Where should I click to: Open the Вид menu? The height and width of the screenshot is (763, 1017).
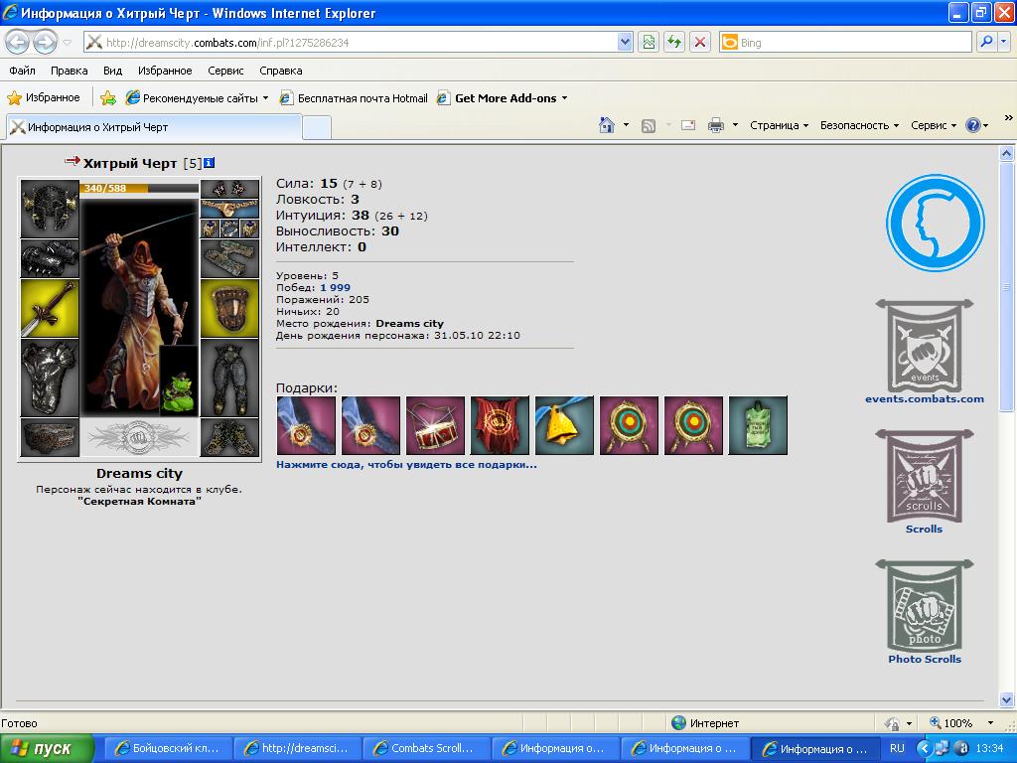[x=112, y=71]
